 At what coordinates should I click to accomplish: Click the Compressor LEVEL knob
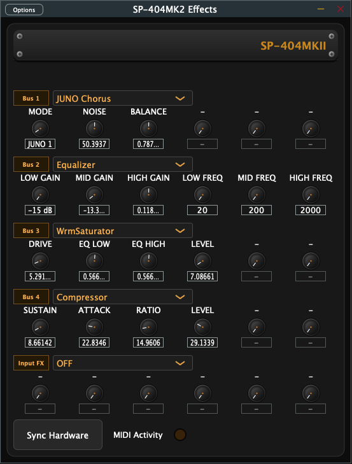coord(202,327)
